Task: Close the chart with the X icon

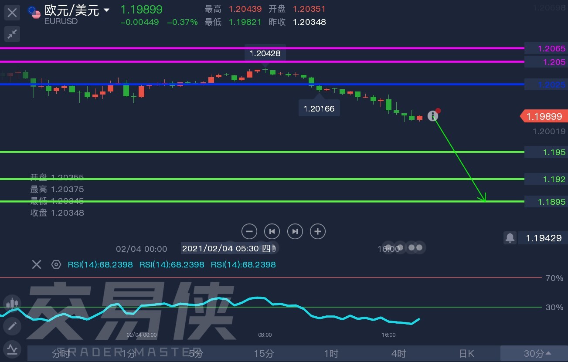Action: 12,12
